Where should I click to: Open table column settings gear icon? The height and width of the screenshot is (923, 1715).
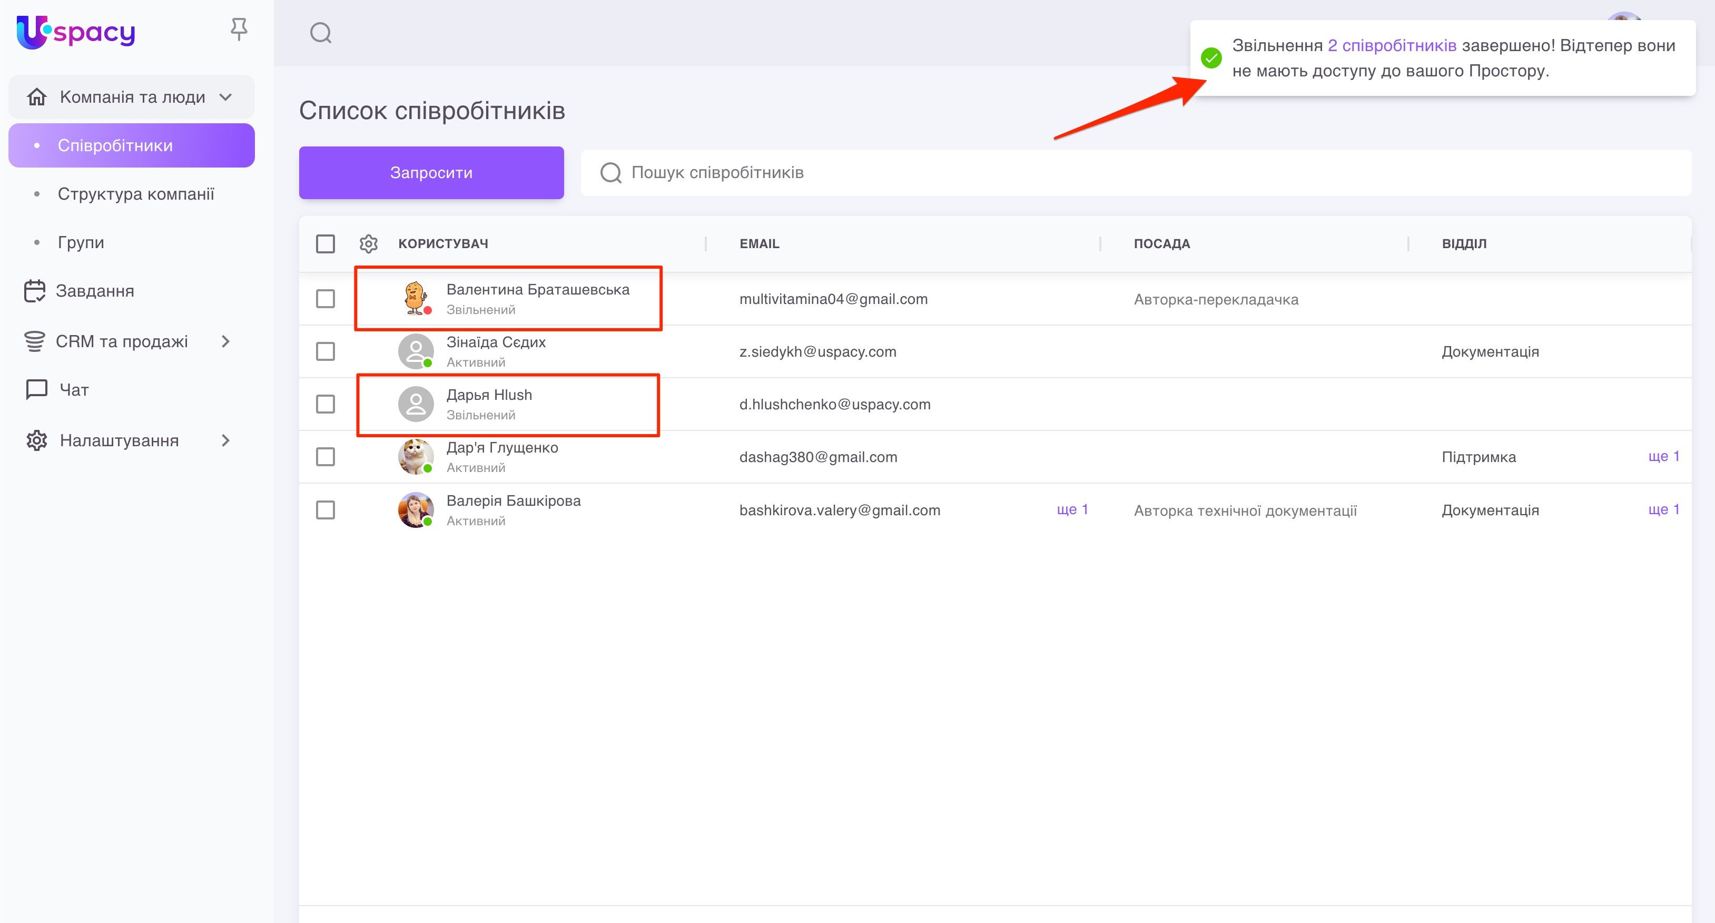[369, 244]
